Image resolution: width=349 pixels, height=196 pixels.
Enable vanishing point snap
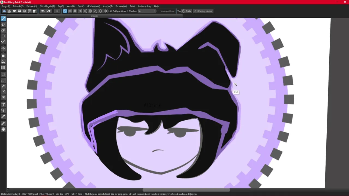coord(80,11)
